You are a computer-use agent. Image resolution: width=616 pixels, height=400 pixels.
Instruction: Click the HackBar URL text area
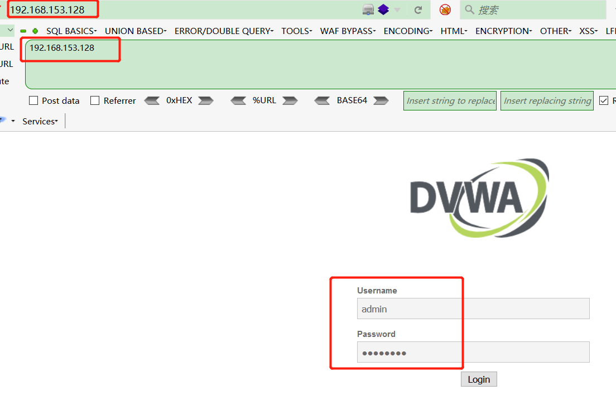click(x=322, y=65)
